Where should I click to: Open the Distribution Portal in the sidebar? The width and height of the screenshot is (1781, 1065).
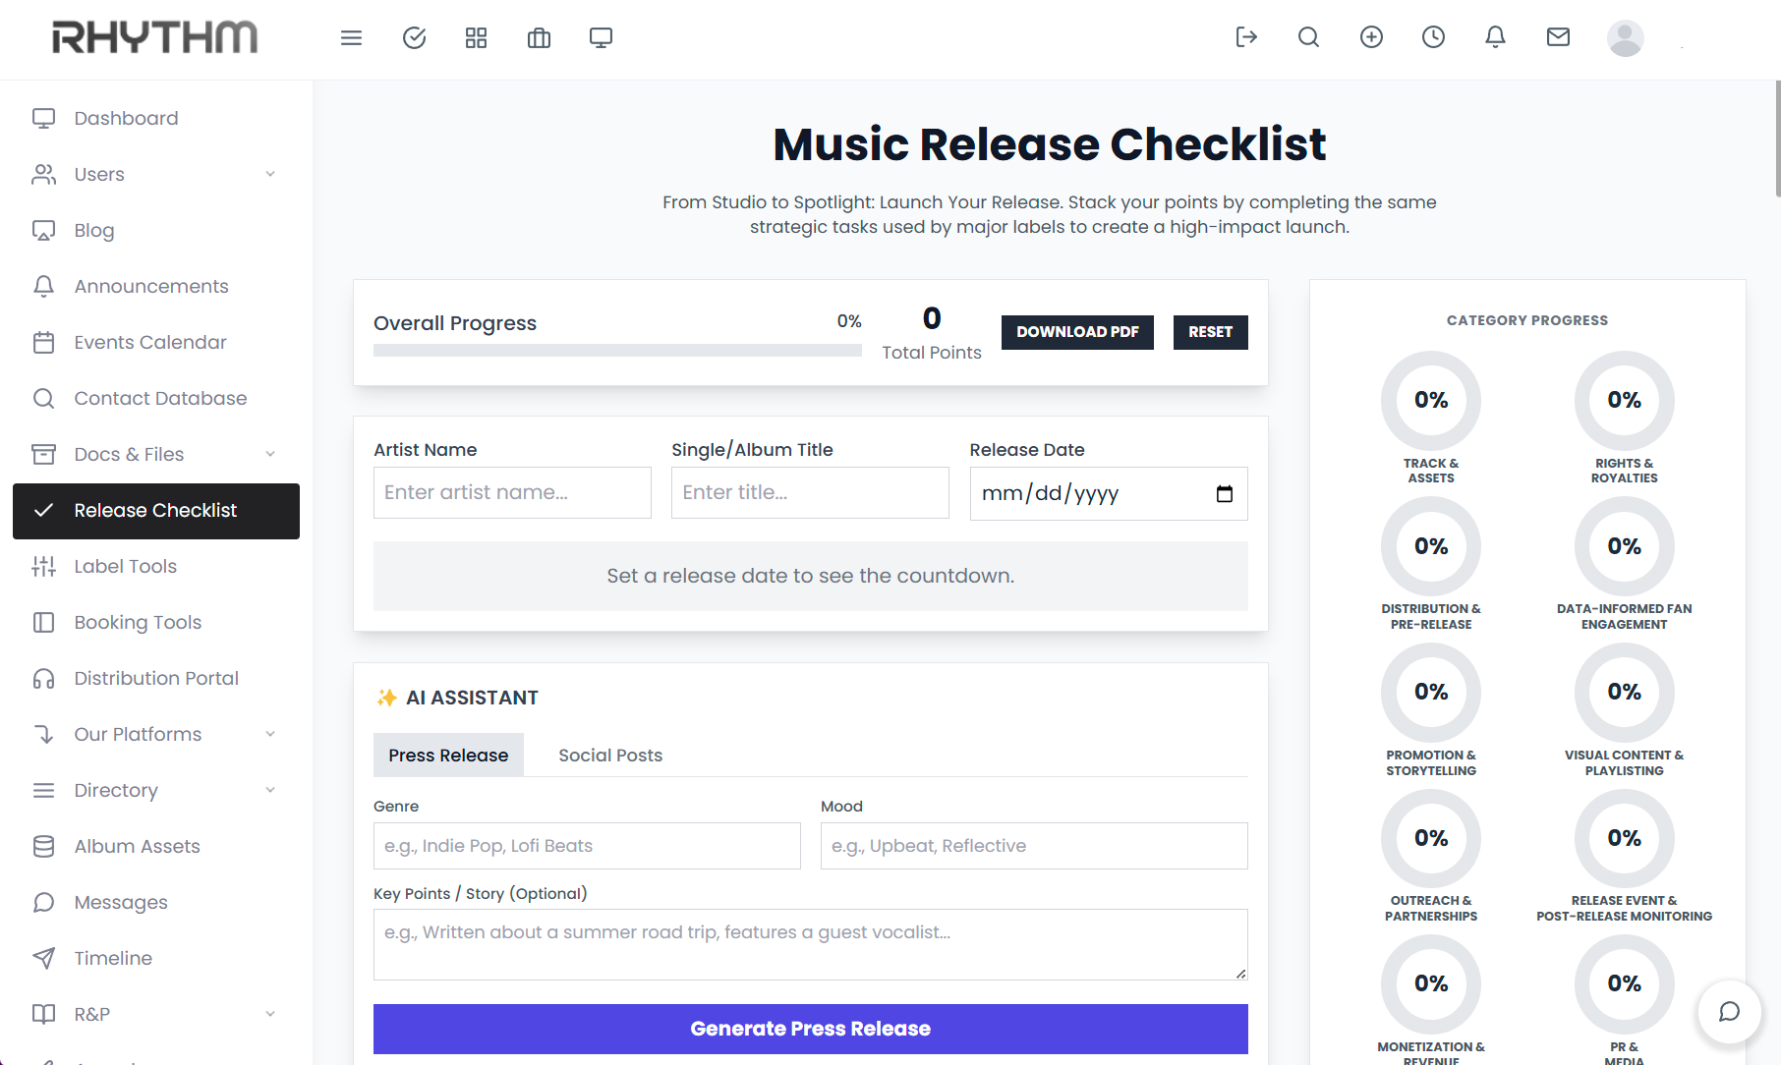point(155,678)
